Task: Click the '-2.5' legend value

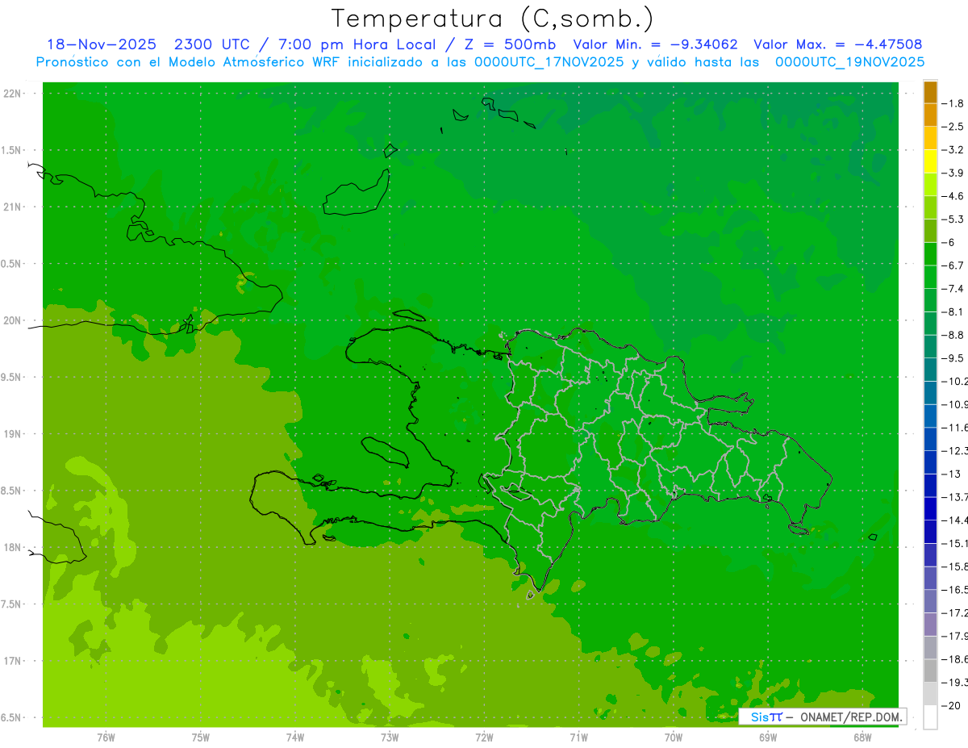Action: 953,127
